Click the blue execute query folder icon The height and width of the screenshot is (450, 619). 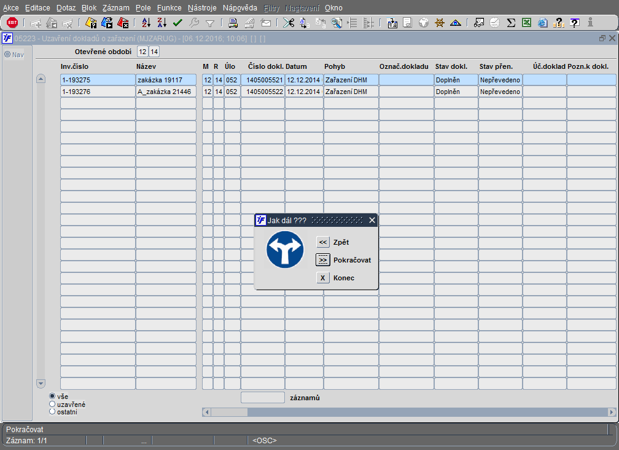tap(107, 23)
